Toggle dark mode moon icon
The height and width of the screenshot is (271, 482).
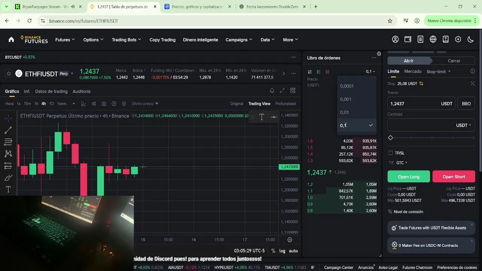(470, 40)
